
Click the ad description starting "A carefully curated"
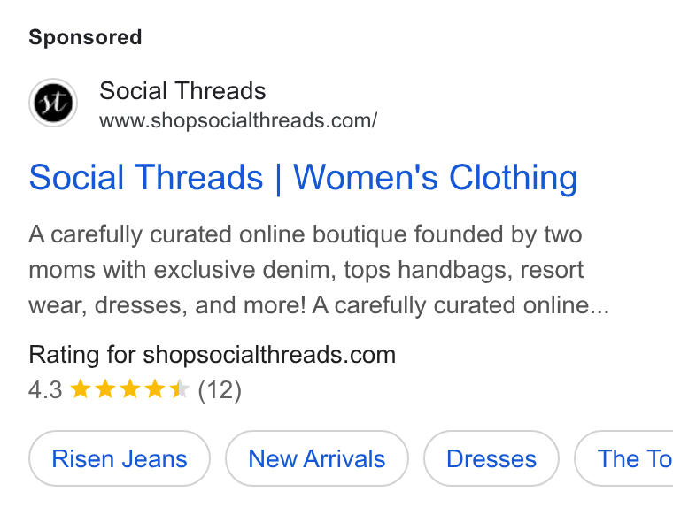click(x=319, y=270)
